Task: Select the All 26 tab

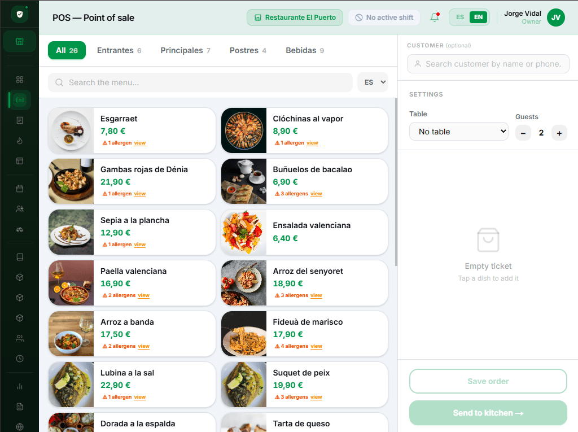Action: tap(67, 51)
